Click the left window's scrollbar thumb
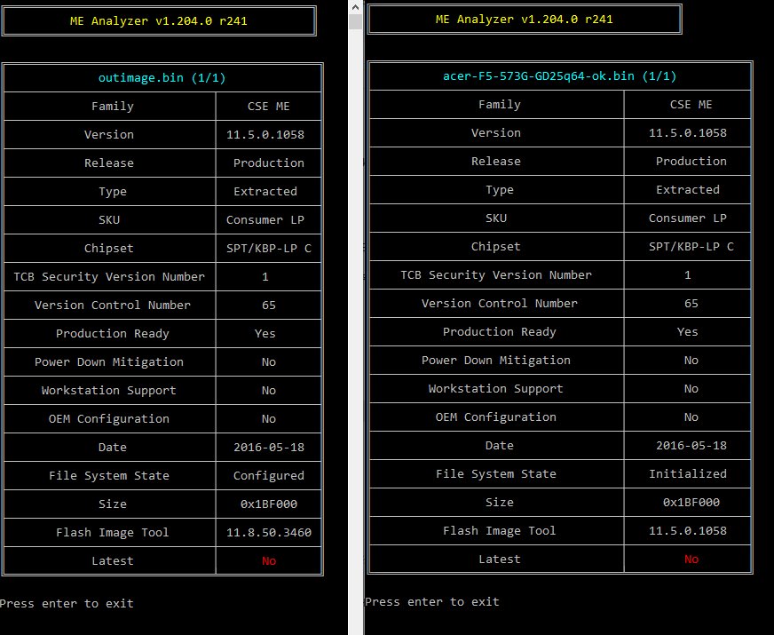The width and height of the screenshot is (774, 635). (355, 21)
